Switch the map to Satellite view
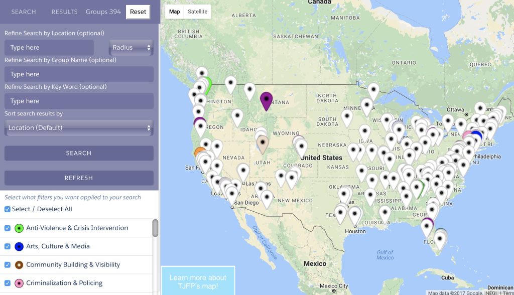The image size is (514, 295). 197,12
